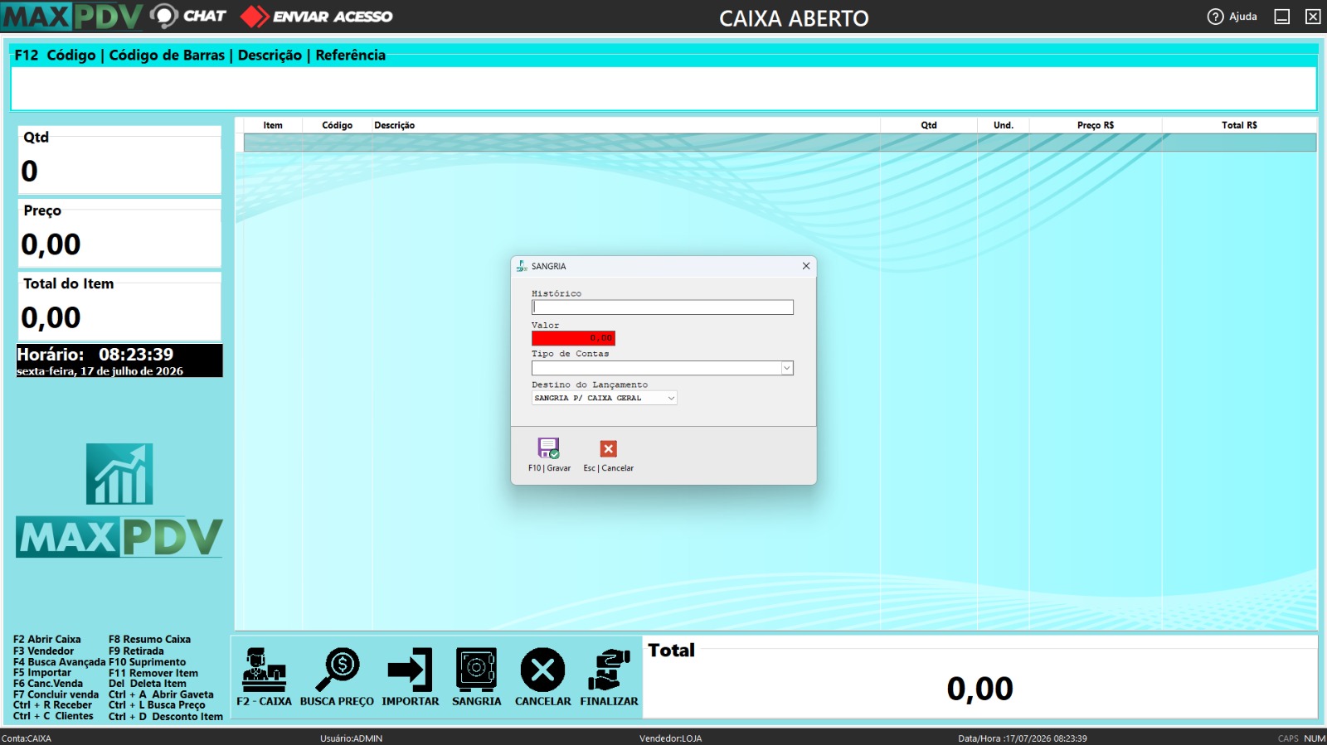
Task: Open Destino do Lançamento dropdown
Action: click(671, 398)
